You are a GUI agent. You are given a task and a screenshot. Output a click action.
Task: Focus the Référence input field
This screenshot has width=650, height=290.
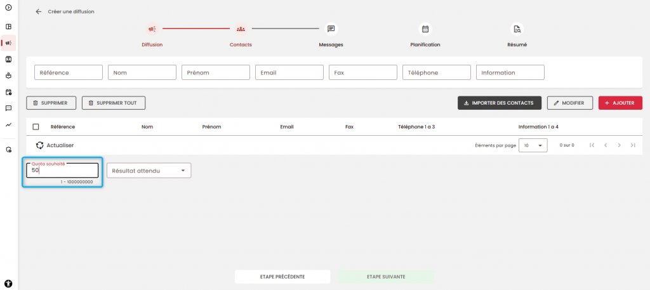click(x=69, y=72)
